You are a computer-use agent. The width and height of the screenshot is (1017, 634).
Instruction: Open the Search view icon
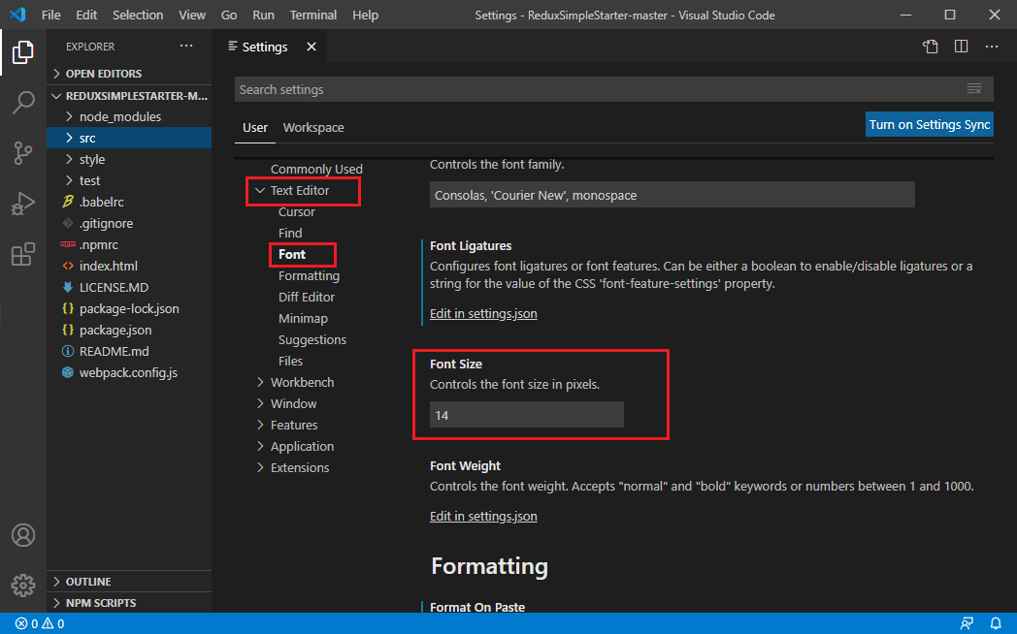22,103
